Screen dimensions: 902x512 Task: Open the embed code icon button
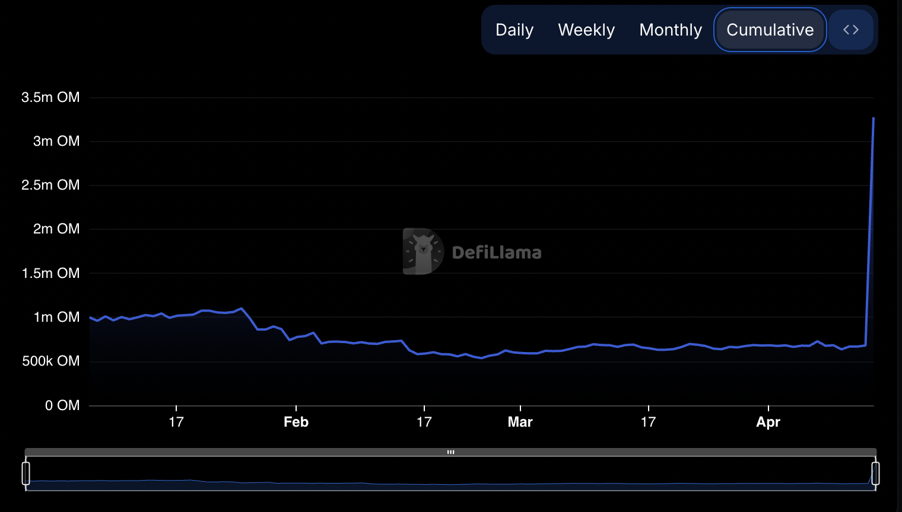[x=851, y=30]
